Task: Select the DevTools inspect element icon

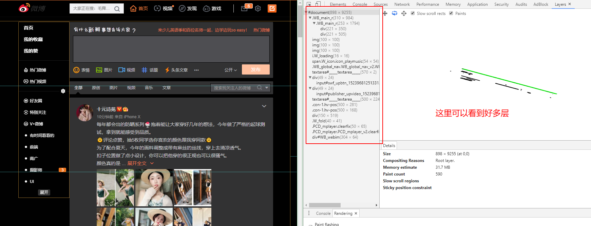Action: pos(309,4)
